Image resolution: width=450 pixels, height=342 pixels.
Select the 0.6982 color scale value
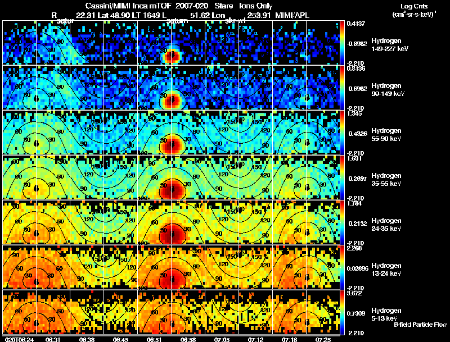[x=357, y=89]
